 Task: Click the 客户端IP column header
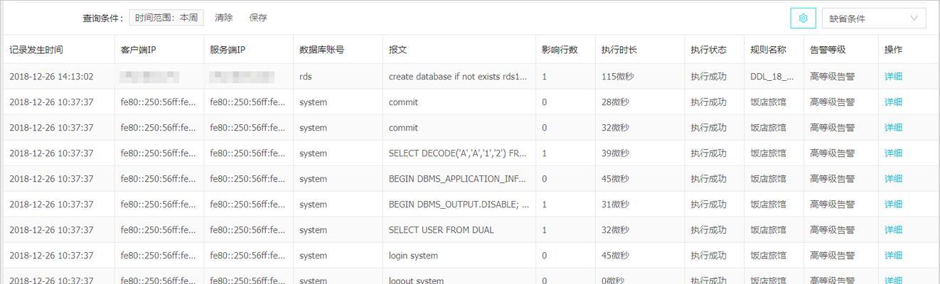(139, 50)
